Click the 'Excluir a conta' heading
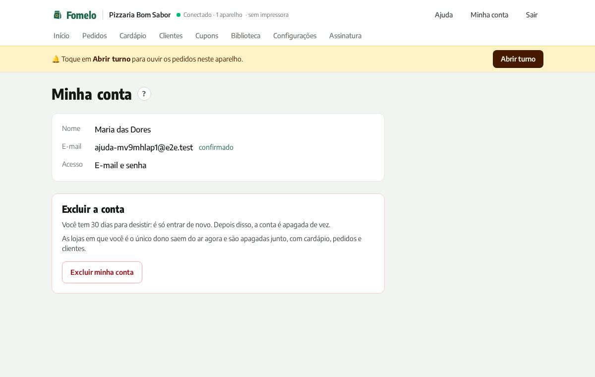595x377 pixels. point(93,209)
